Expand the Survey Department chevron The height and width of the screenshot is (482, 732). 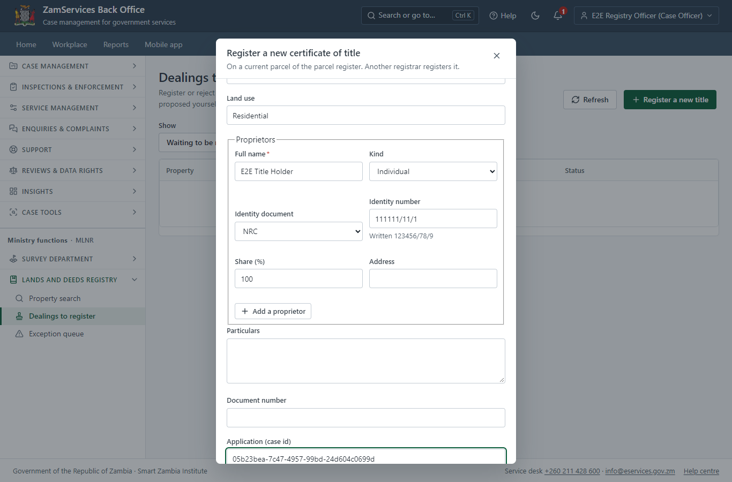pos(135,259)
